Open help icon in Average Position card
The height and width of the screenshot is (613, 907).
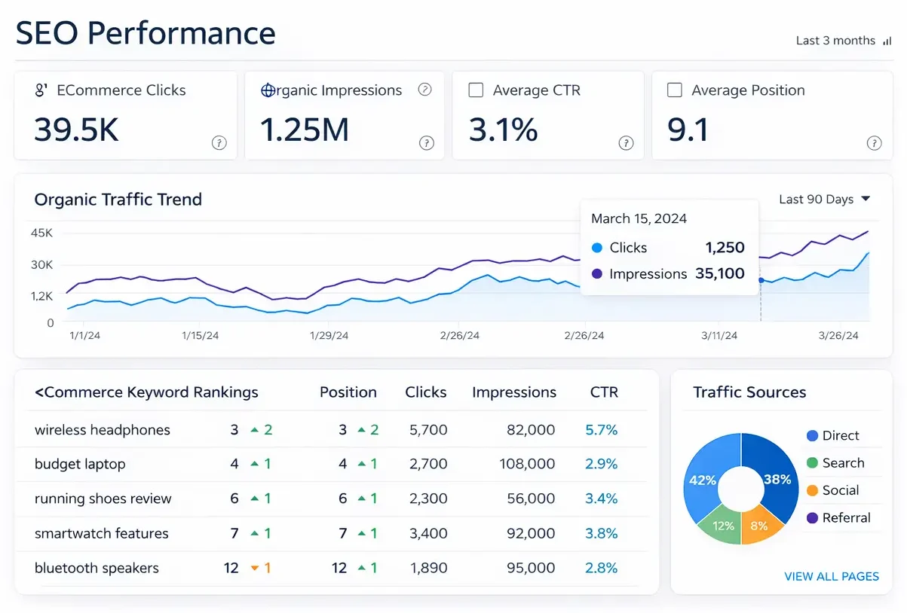click(874, 143)
